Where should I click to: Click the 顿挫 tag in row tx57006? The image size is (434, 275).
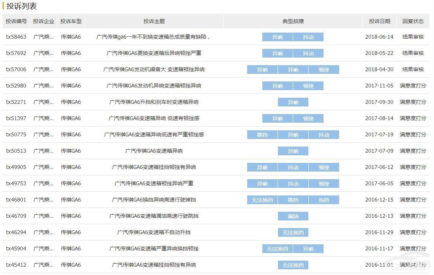tap(324, 70)
